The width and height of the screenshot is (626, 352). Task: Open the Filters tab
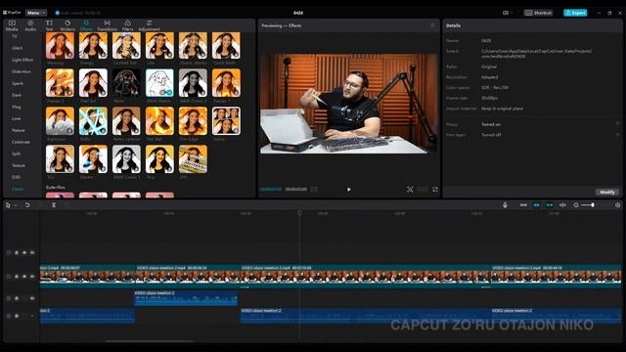[128, 25]
